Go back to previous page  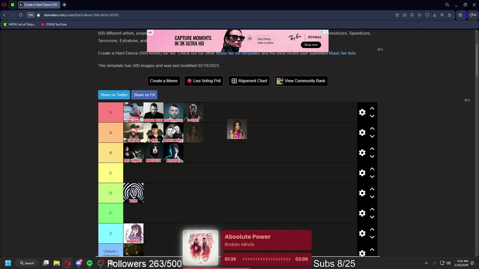(4, 15)
